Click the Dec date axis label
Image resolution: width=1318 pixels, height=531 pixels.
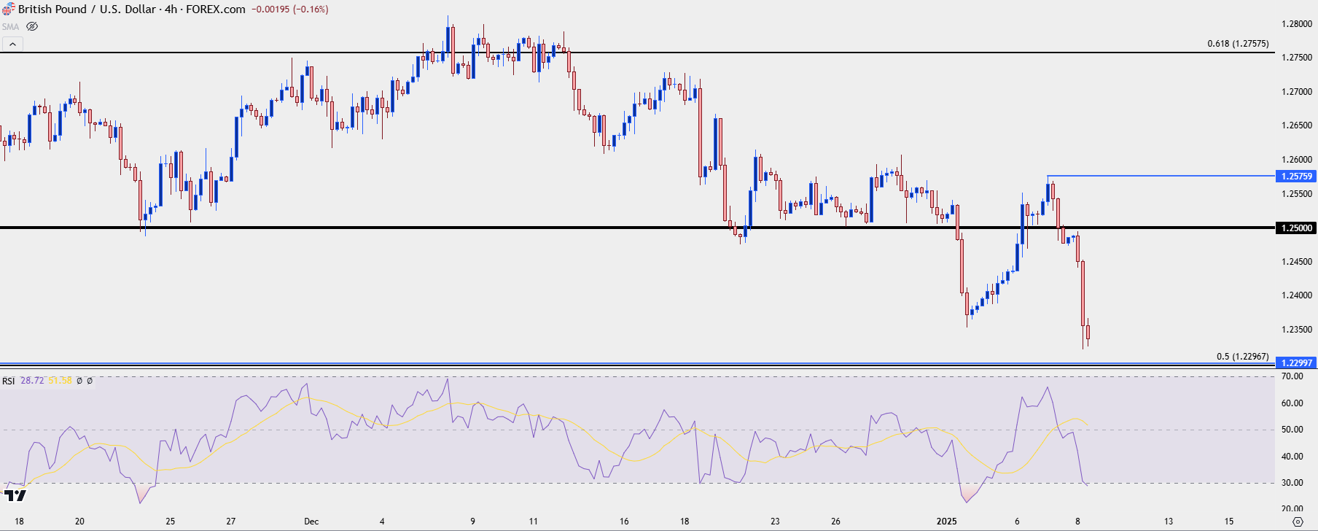[x=311, y=522]
